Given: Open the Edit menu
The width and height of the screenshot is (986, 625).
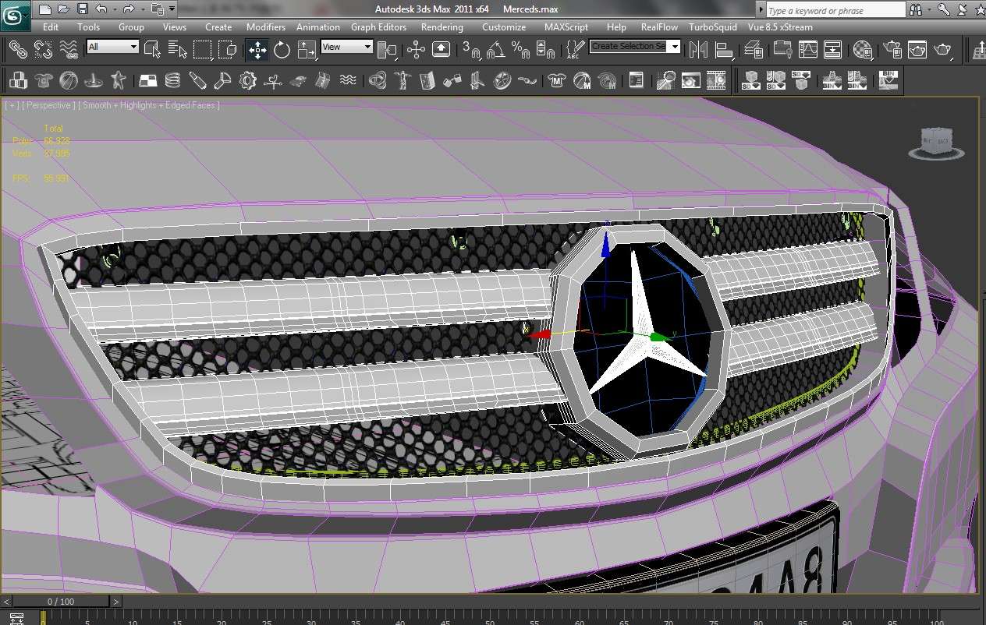Looking at the screenshot, I should (x=51, y=26).
